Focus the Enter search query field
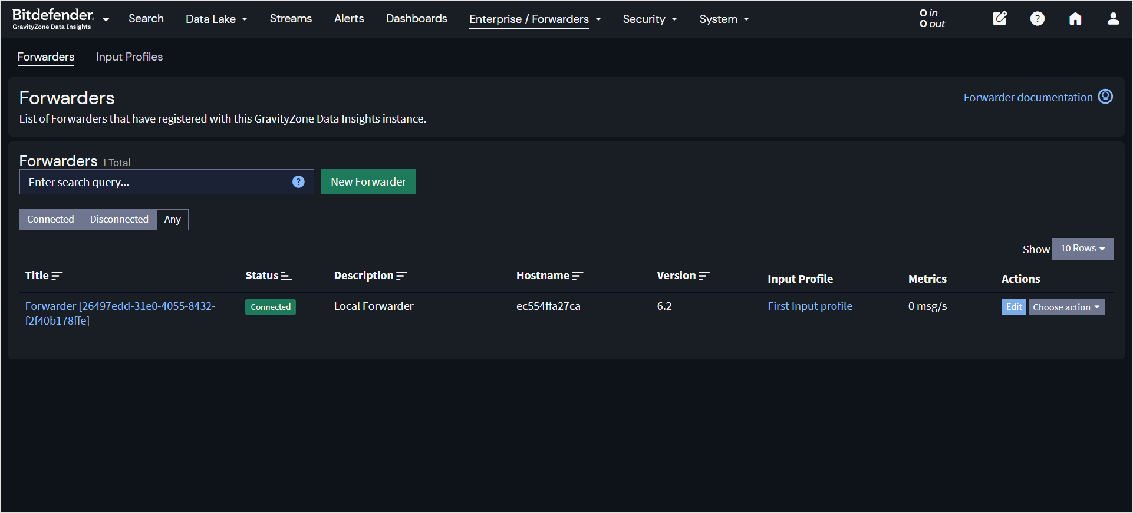Screen dimensions: 1133x513 pos(167,182)
